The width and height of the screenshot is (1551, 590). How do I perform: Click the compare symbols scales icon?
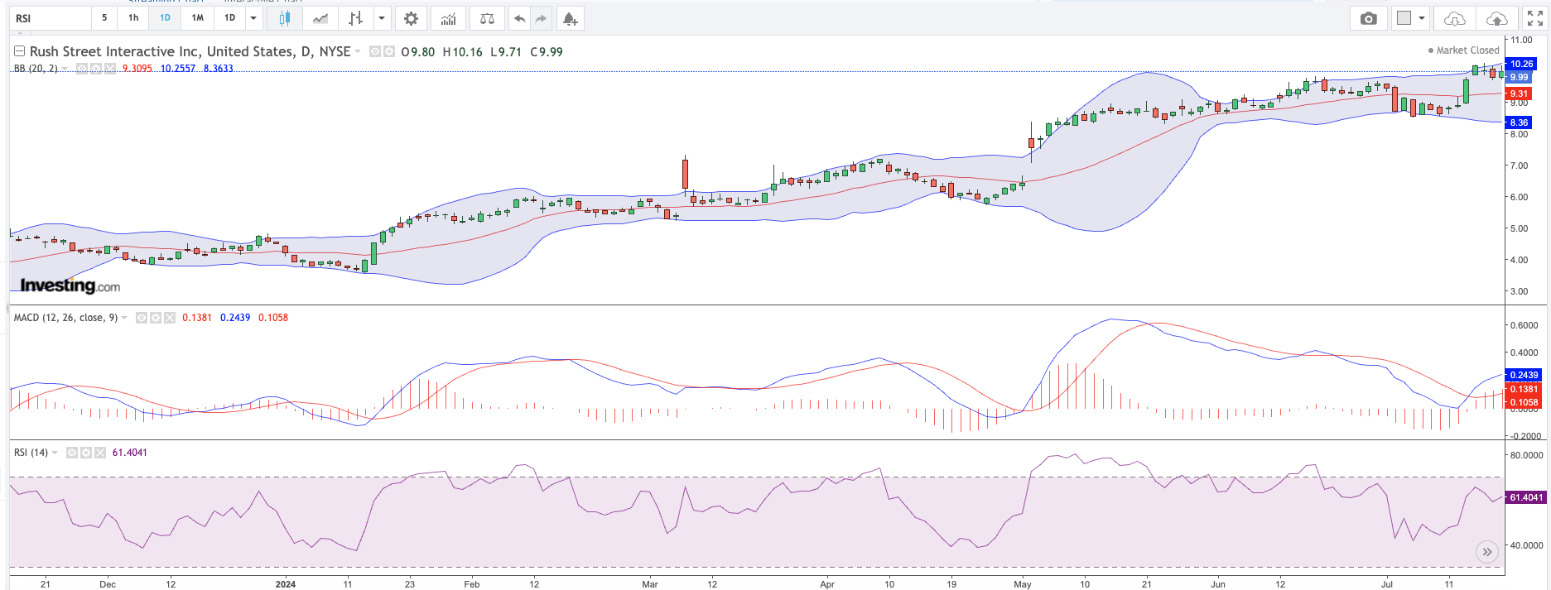tap(488, 18)
